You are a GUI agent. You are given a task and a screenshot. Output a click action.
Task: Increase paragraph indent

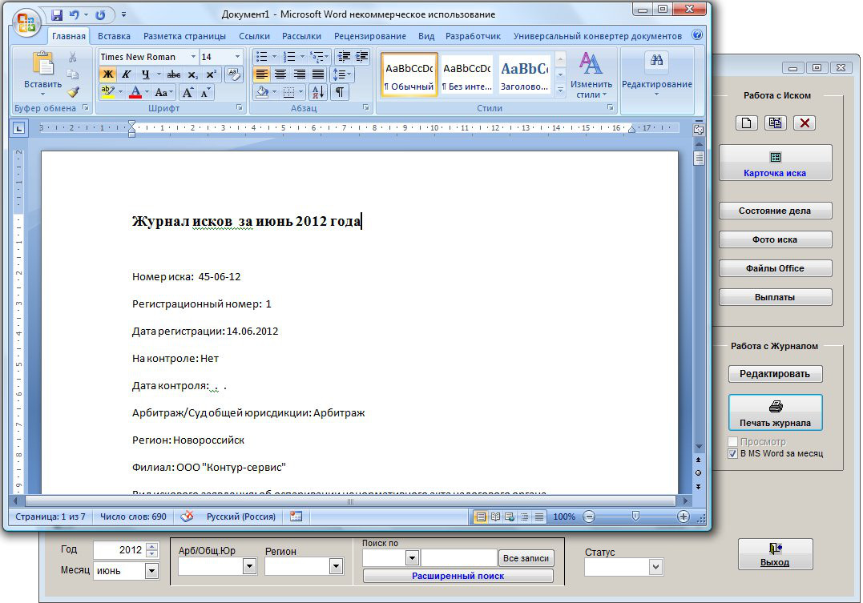(x=361, y=56)
